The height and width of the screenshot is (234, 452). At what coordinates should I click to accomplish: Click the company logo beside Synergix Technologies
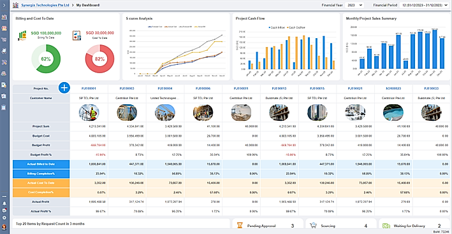tap(15, 5)
